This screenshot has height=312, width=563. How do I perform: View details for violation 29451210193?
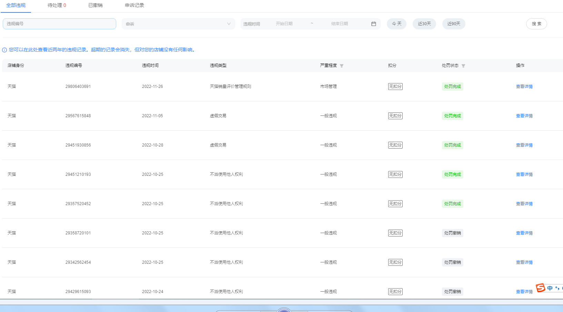click(x=524, y=174)
